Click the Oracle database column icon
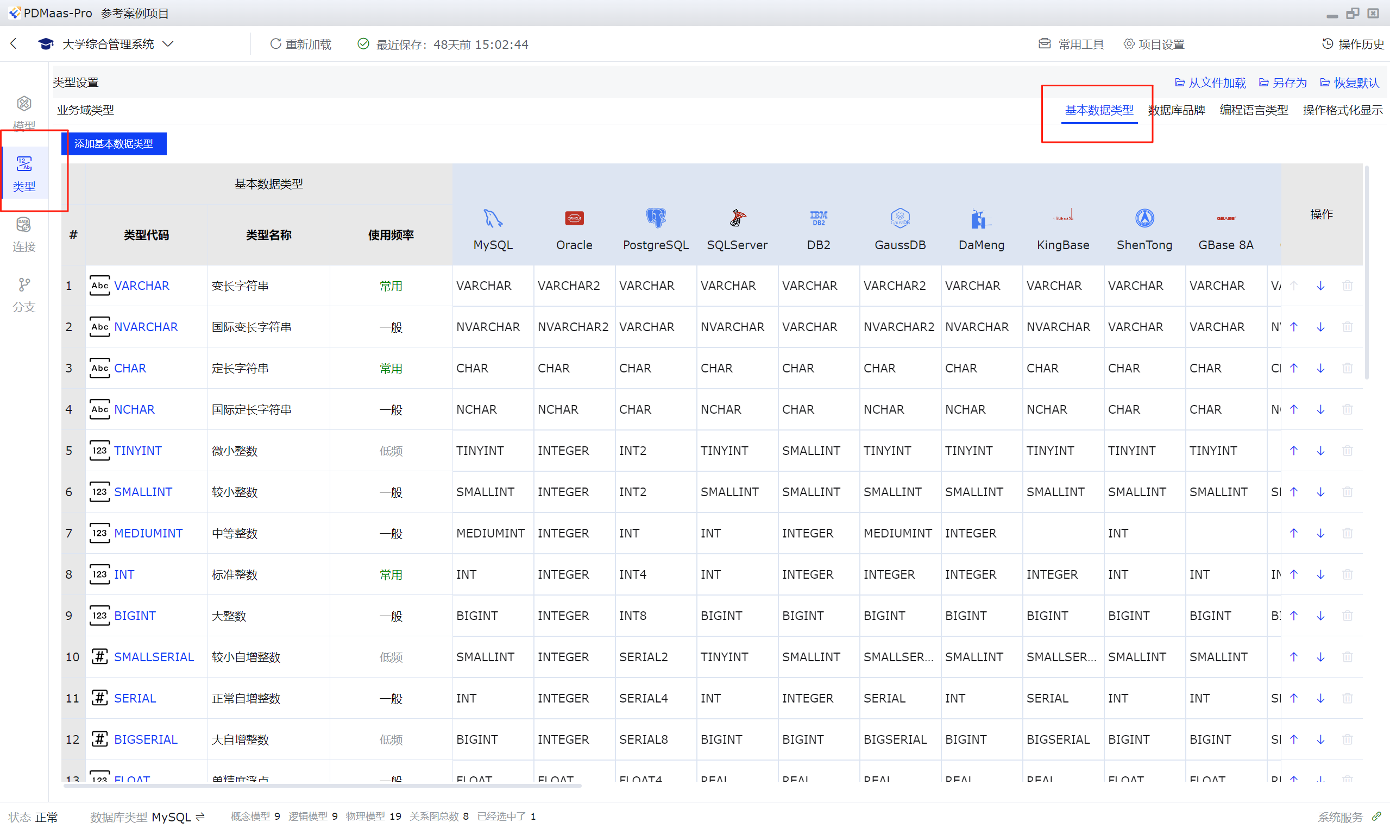The image size is (1390, 829). point(574,218)
